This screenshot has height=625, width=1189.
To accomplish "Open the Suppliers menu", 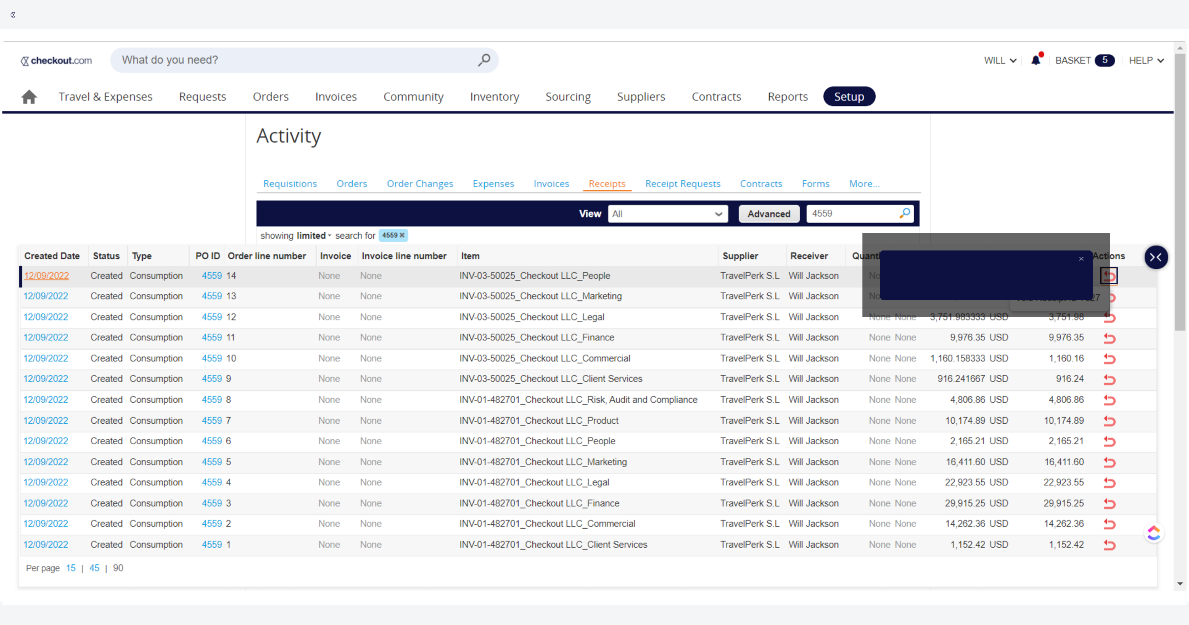I will (640, 96).
